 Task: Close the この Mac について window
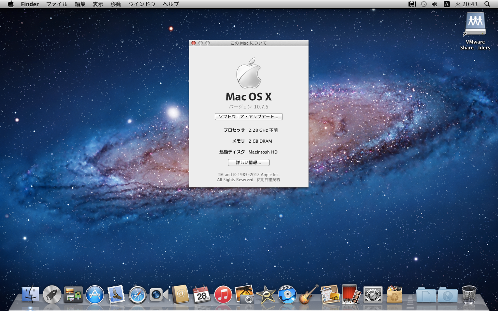pos(194,43)
